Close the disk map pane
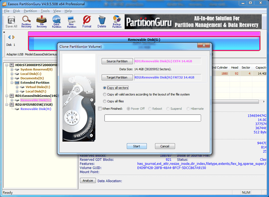The height and width of the screenshot is (197, 269). pos(4,32)
